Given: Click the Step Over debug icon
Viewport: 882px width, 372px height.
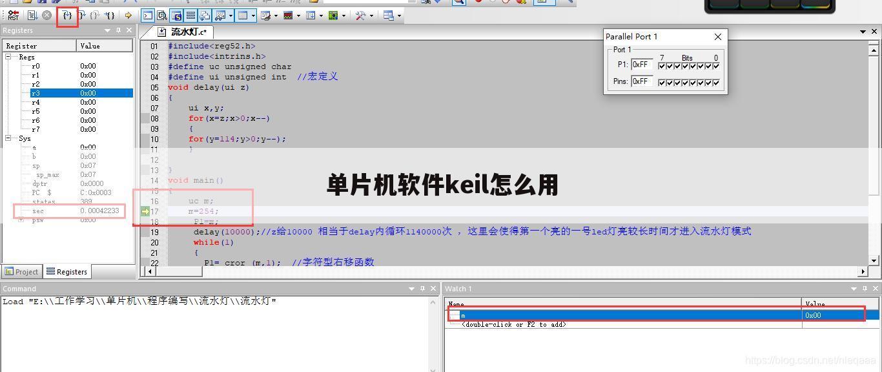Looking at the screenshot, I should (81, 15).
